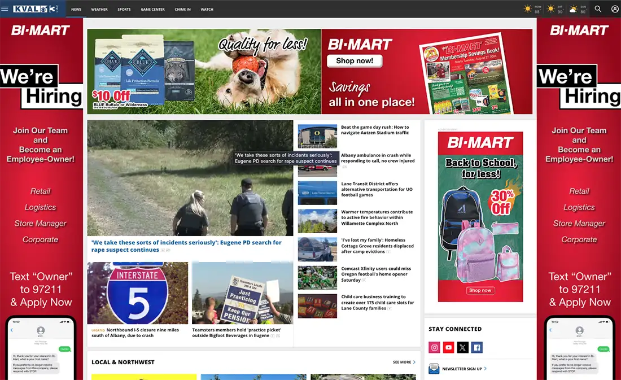Click the football players thumbnail

coord(317,278)
